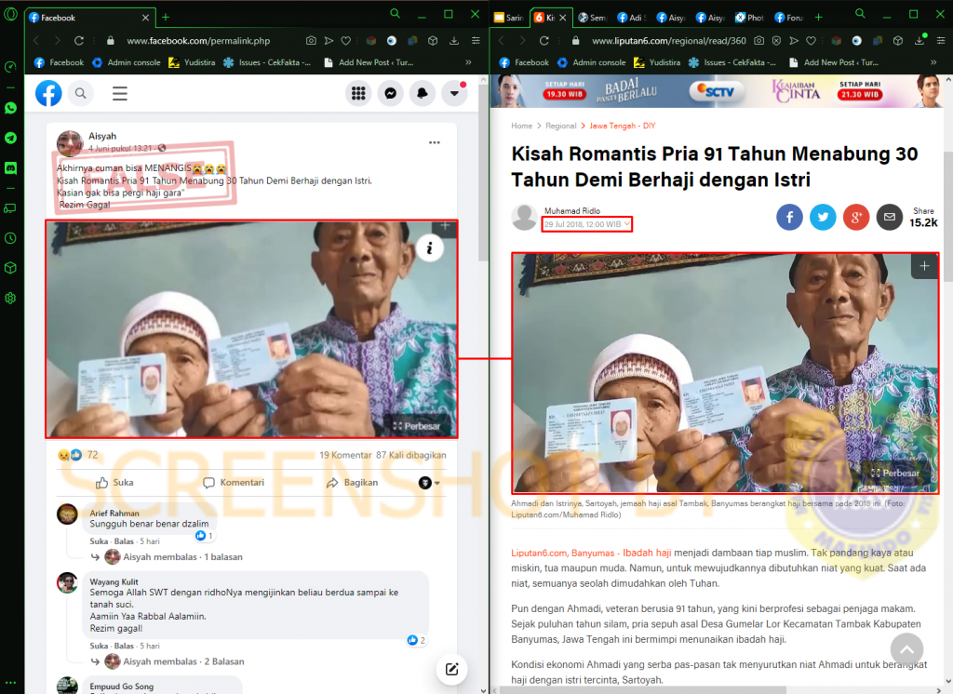Viewport: 953px width, 694px height.
Task: Choose who to react as dropdown
Action: click(x=429, y=483)
